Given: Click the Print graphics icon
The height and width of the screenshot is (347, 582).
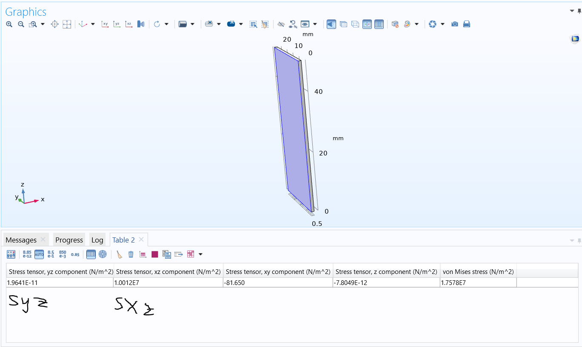Looking at the screenshot, I should pos(467,24).
